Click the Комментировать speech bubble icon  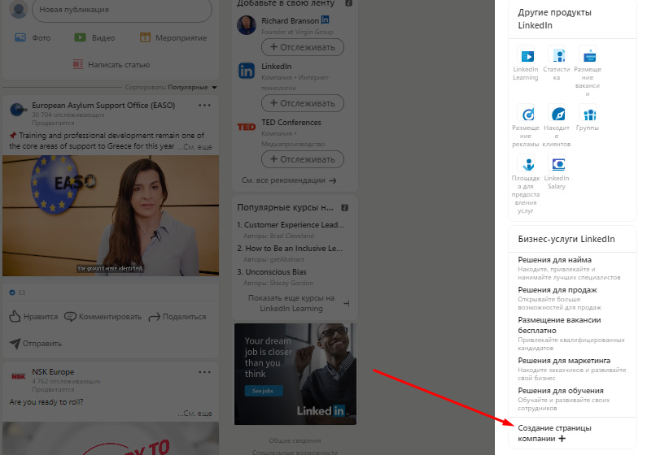coord(70,317)
